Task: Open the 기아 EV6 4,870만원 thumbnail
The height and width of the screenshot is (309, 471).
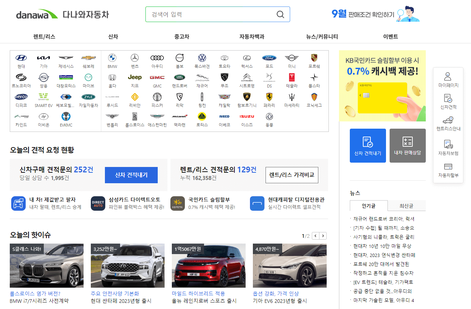Action: [x=290, y=266]
